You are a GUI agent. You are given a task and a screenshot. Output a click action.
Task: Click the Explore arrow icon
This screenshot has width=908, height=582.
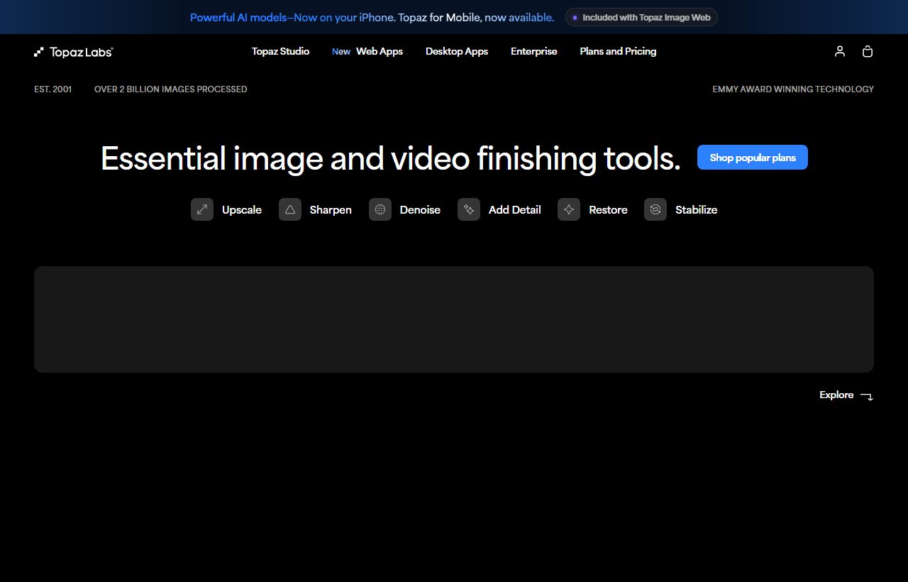[x=866, y=396]
